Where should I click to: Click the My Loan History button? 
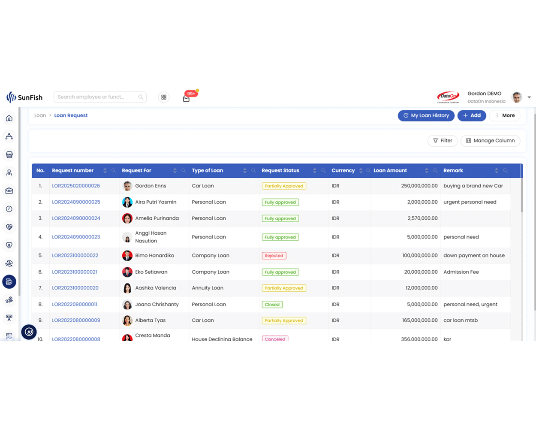(426, 115)
